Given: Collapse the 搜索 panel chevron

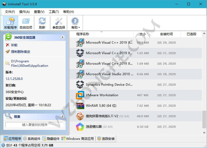Looking at the screenshot, I should [x=63, y=116].
